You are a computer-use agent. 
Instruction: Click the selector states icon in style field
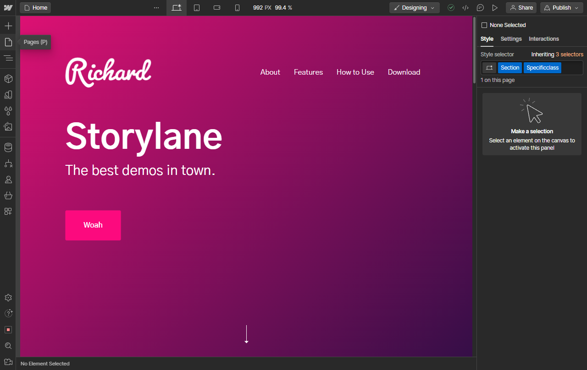click(x=489, y=68)
